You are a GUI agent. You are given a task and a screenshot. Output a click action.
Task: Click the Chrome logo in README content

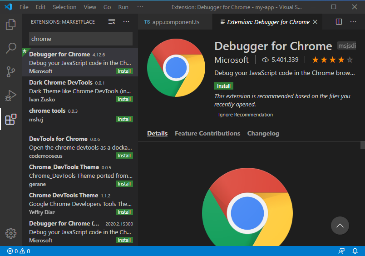247,207
